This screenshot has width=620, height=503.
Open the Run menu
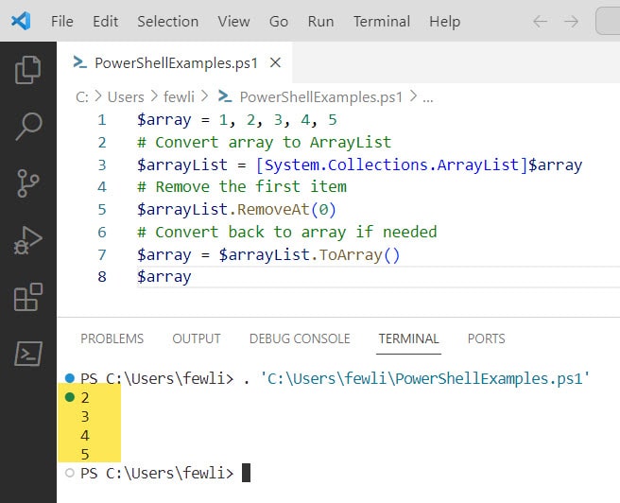pyautogui.click(x=320, y=22)
